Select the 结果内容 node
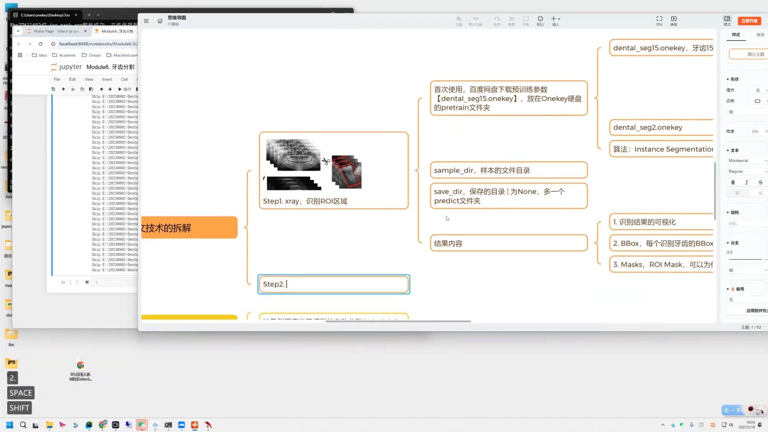The width and height of the screenshot is (768, 432). pyautogui.click(x=509, y=243)
